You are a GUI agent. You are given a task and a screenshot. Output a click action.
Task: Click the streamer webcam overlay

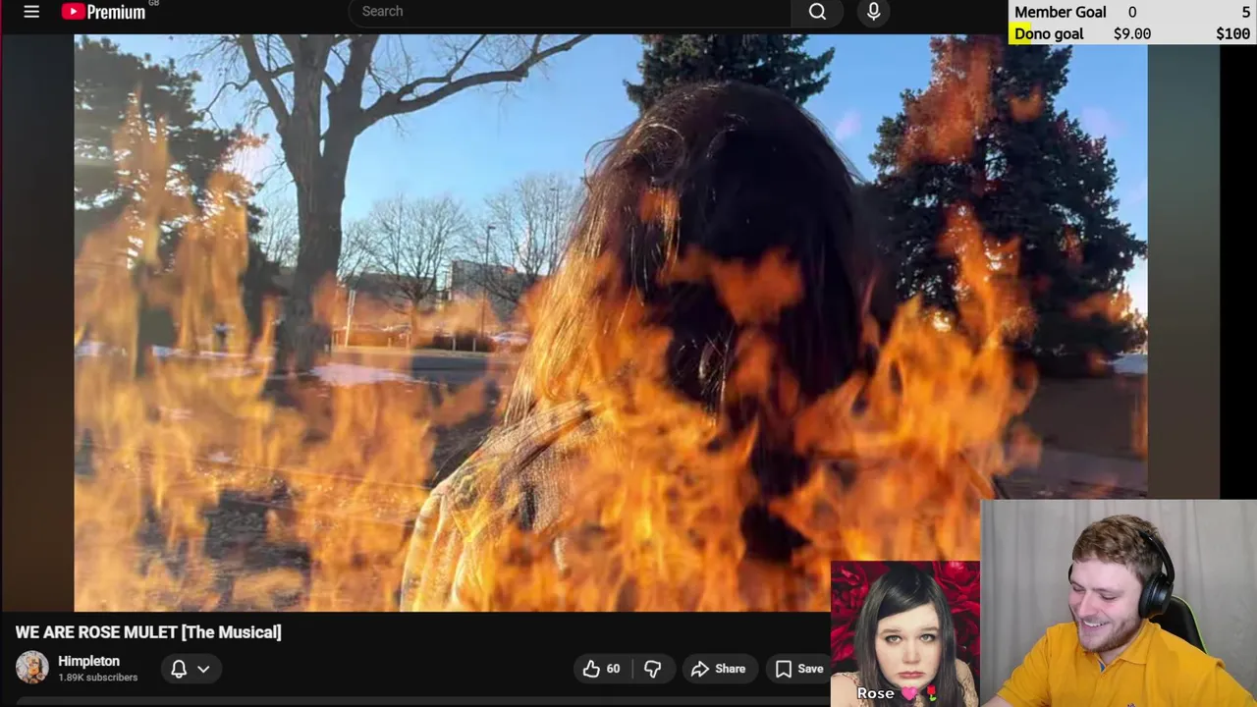point(1119,604)
